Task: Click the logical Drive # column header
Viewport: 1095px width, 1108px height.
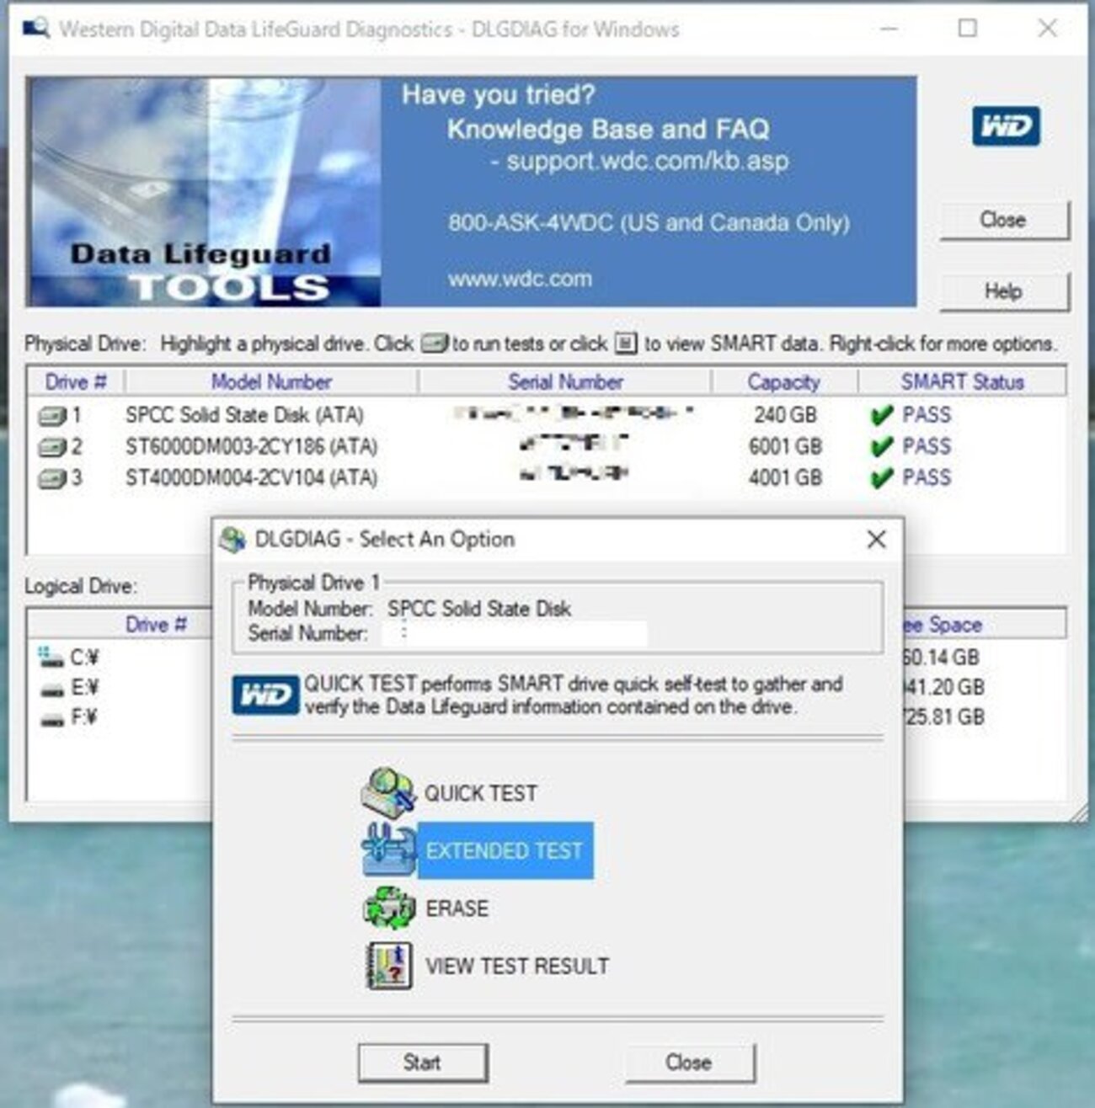Action: pos(156,625)
